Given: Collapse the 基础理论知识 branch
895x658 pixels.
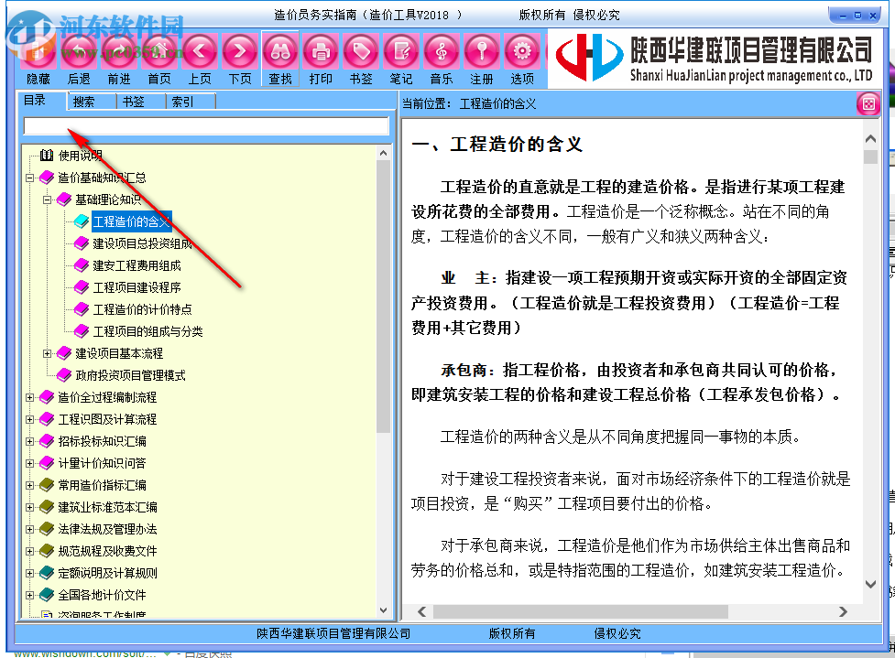Looking at the screenshot, I should point(47,200).
